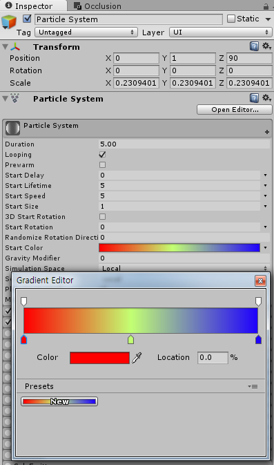Click the Scale Y field

click(193, 83)
